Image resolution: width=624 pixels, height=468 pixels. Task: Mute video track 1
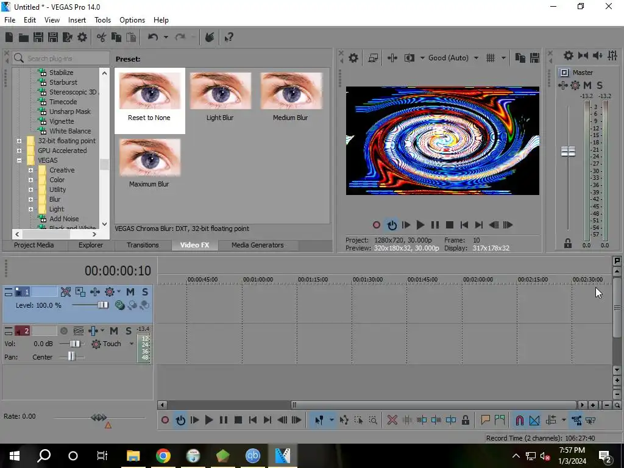130,292
